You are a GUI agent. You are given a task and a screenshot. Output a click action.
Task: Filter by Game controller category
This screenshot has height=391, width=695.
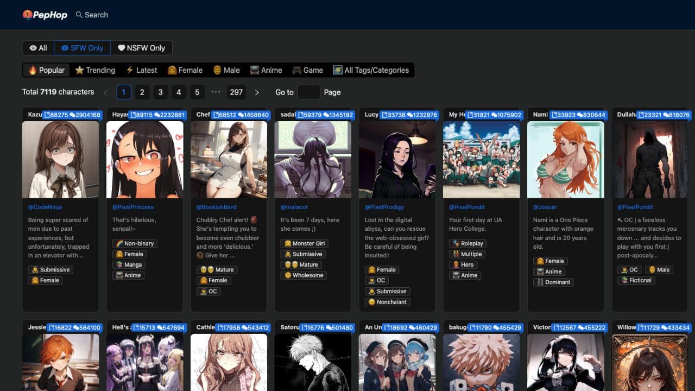(x=307, y=70)
